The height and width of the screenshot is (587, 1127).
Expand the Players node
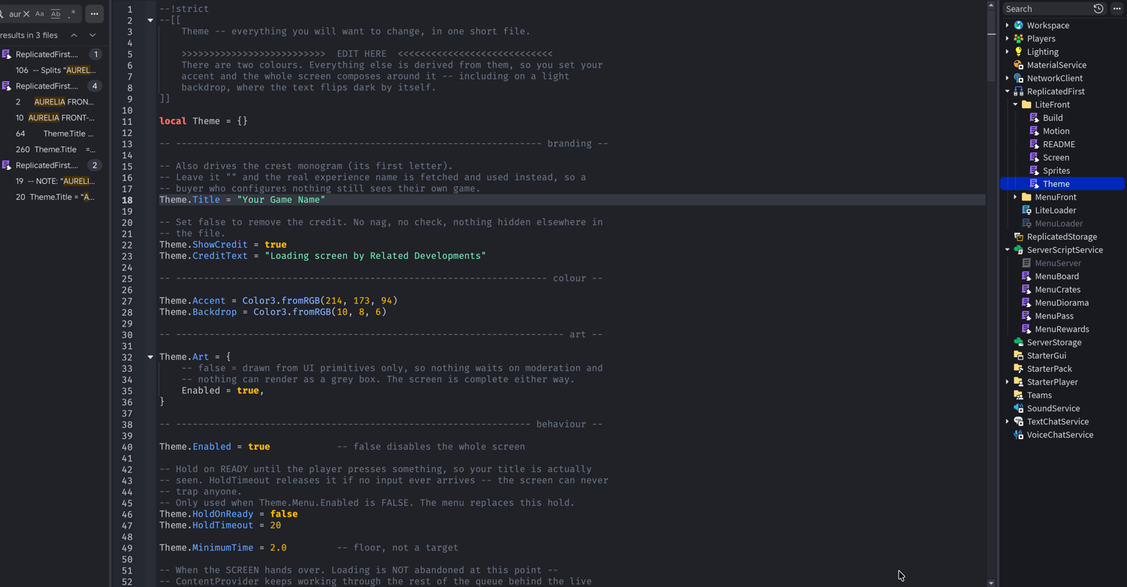coord(1008,38)
